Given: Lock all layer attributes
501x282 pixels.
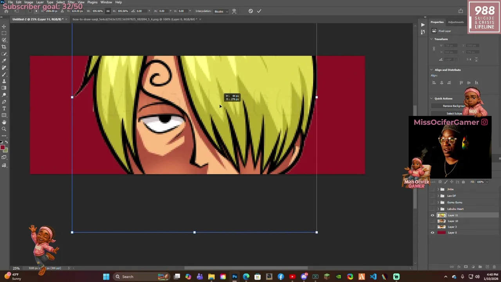Looking at the screenshot, I should [463, 182].
